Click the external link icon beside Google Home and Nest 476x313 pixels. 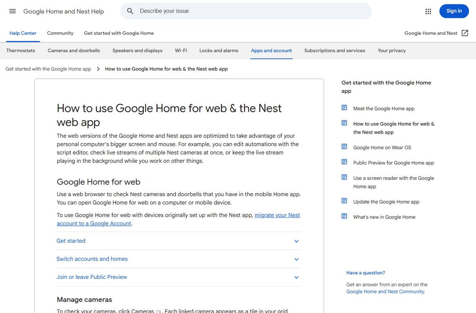[465, 33]
